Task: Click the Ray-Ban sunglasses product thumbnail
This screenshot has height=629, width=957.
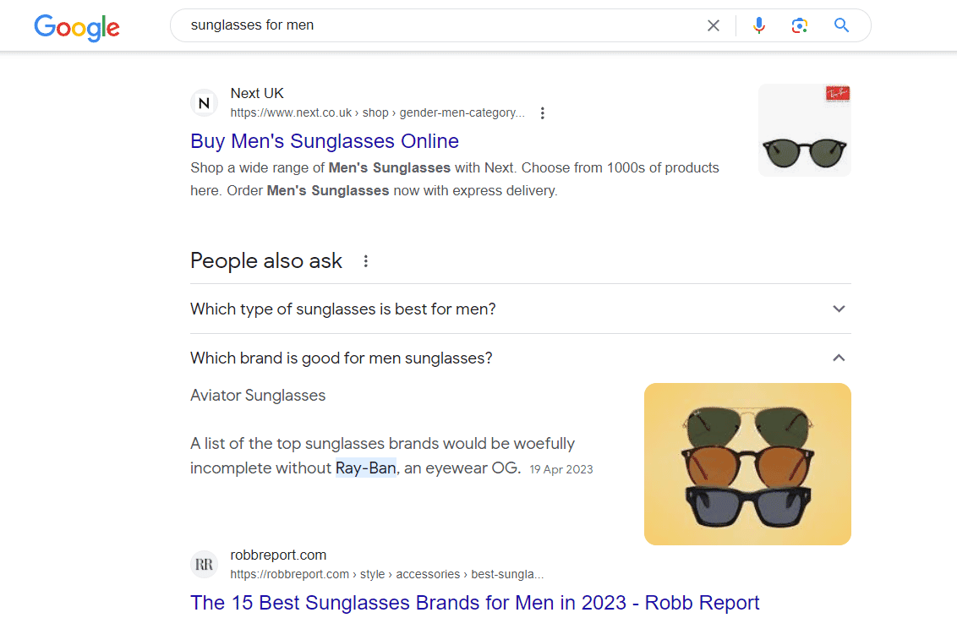Action: click(x=804, y=130)
